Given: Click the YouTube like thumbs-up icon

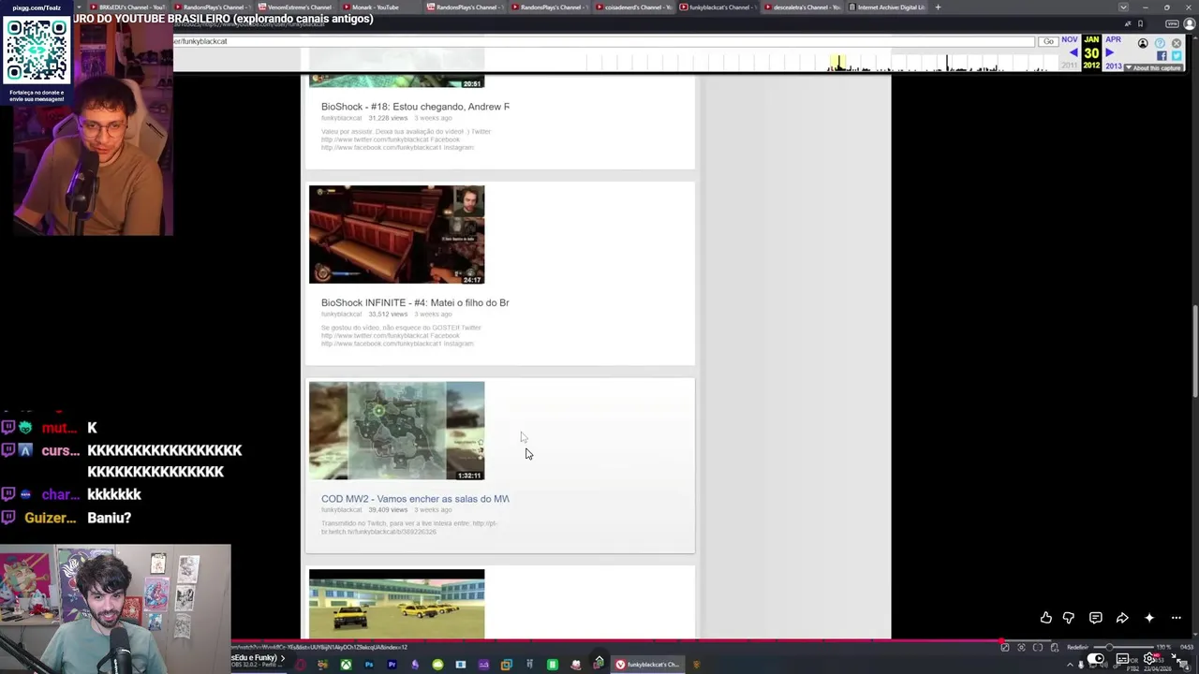Looking at the screenshot, I should pyautogui.click(x=1046, y=618).
